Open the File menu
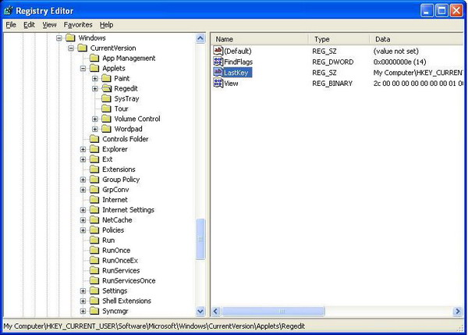The width and height of the screenshot is (468, 335). (x=11, y=25)
